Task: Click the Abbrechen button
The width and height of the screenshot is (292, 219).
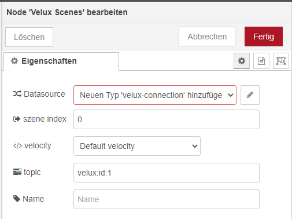Action: point(207,36)
